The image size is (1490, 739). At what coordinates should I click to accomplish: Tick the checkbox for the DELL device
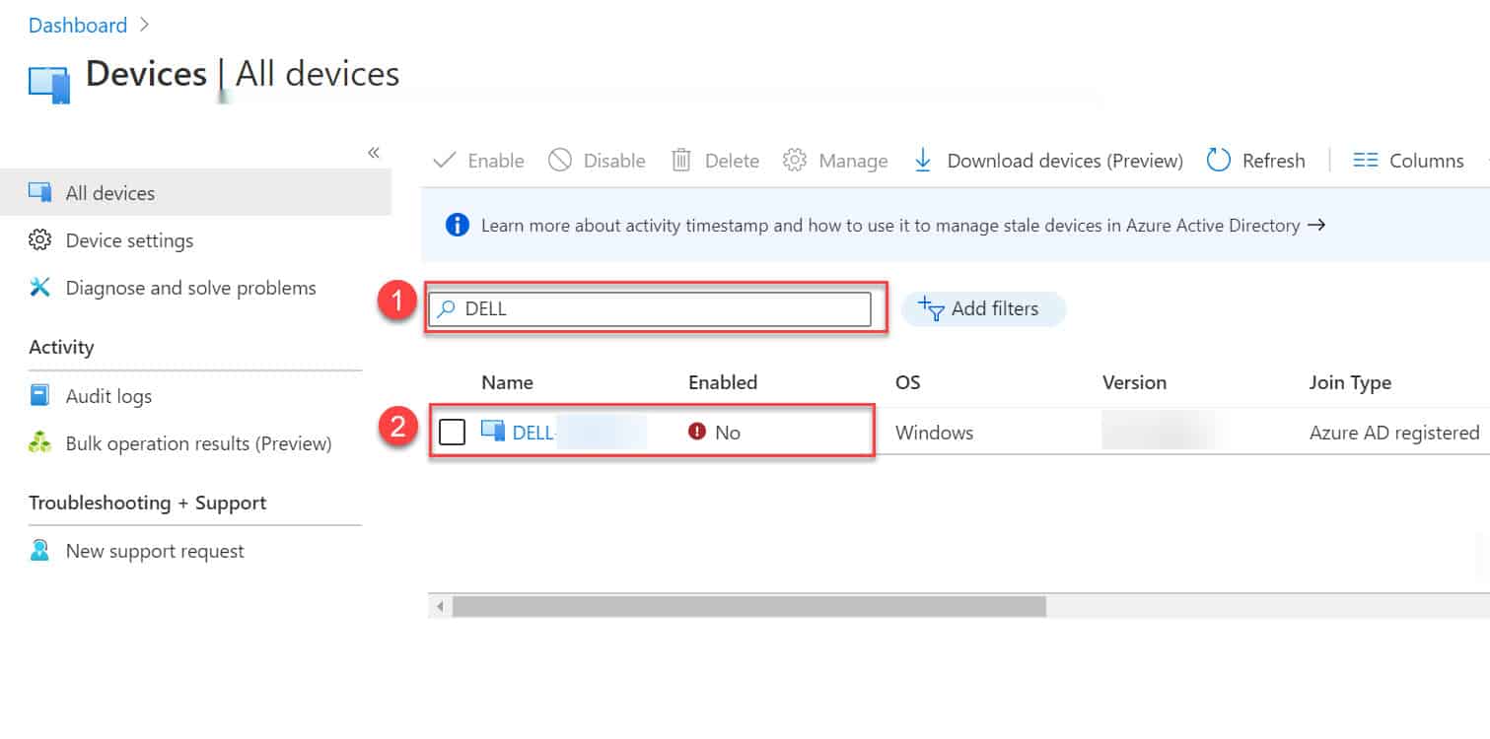452,432
